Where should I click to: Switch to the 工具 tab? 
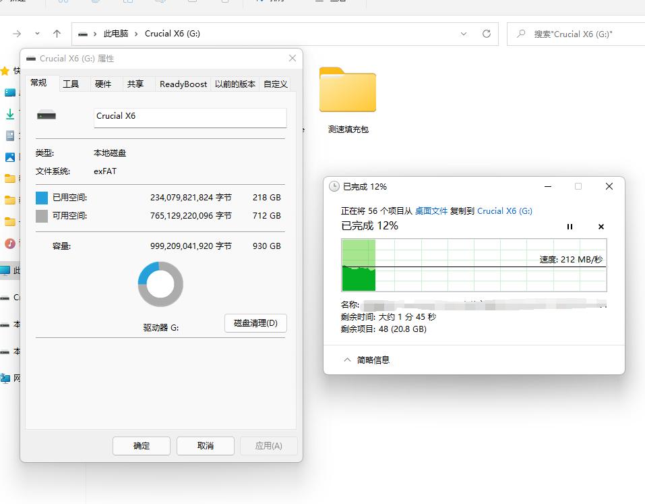click(x=71, y=84)
